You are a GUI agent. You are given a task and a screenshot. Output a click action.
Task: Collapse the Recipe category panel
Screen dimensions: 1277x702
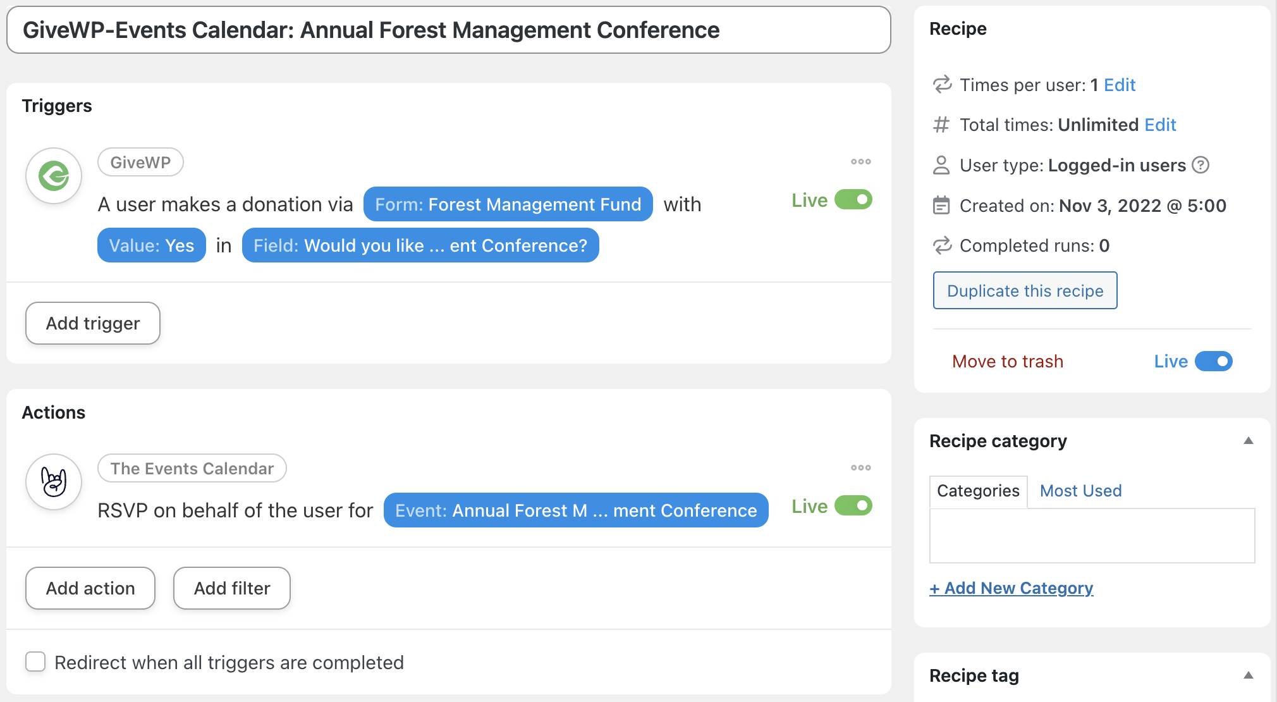click(1248, 441)
